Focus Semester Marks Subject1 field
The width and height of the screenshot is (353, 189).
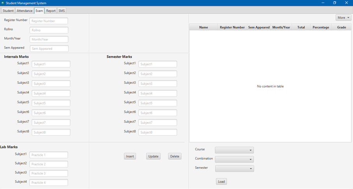tap(157, 64)
